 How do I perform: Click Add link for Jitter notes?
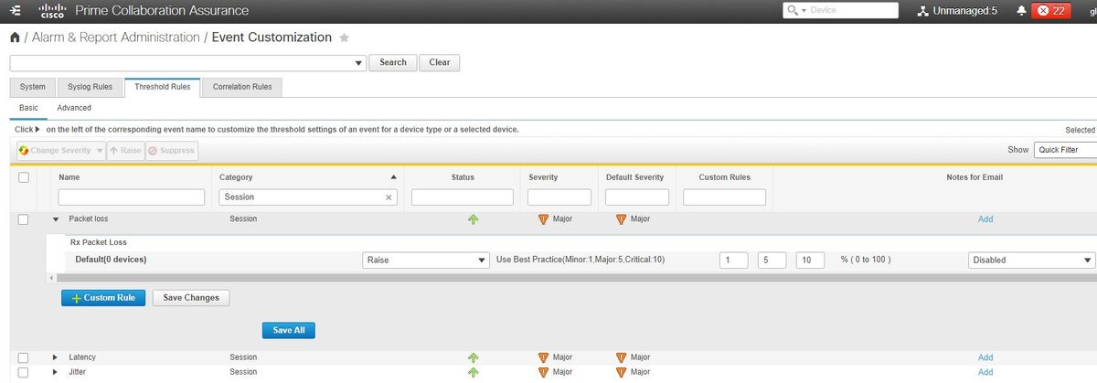coord(985,372)
